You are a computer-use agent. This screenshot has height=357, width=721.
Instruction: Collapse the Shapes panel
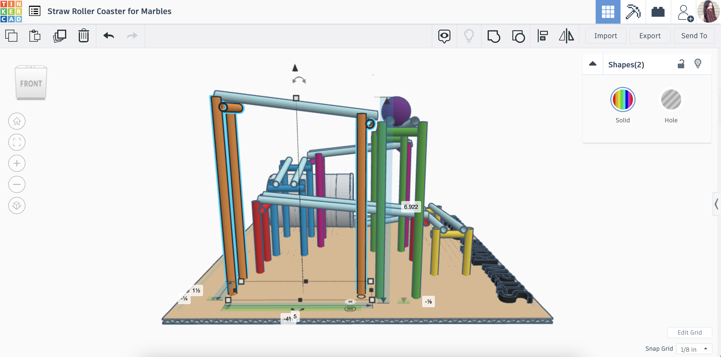point(592,64)
